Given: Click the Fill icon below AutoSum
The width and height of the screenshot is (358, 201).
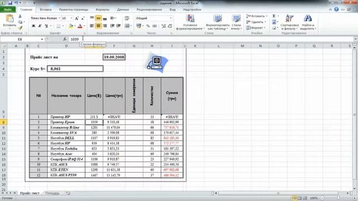Looking at the screenshot, I should 274,22.
